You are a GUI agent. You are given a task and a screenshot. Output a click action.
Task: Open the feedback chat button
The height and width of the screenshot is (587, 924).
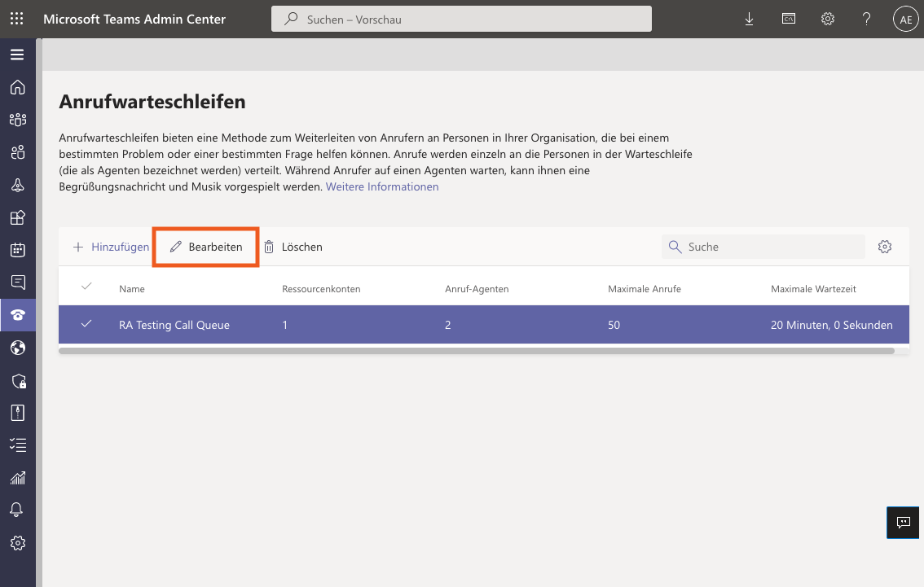tap(903, 522)
